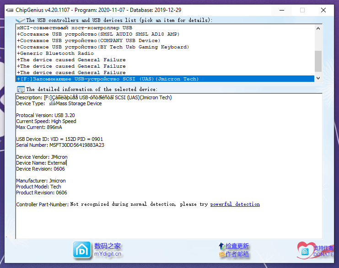Click the device list scroll down arrow

[x=318, y=78]
